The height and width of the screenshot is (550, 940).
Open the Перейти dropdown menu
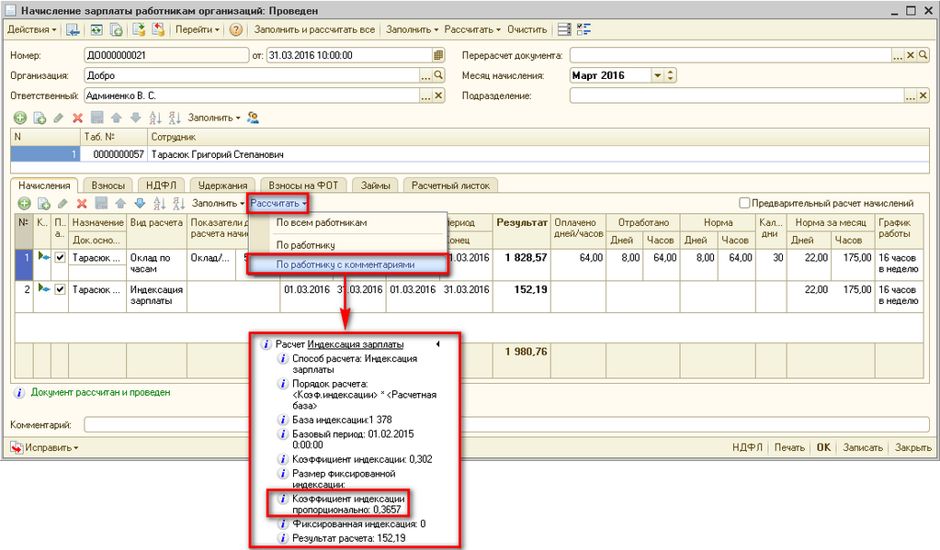click(x=198, y=29)
